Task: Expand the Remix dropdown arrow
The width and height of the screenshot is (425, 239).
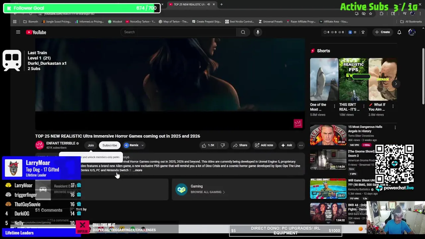Action: coord(142,145)
